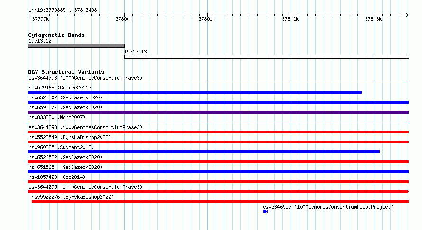Open variant nsv6515654 (Sedlazeck2020) label
This screenshot has height=230, width=422.
click(65, 167)
